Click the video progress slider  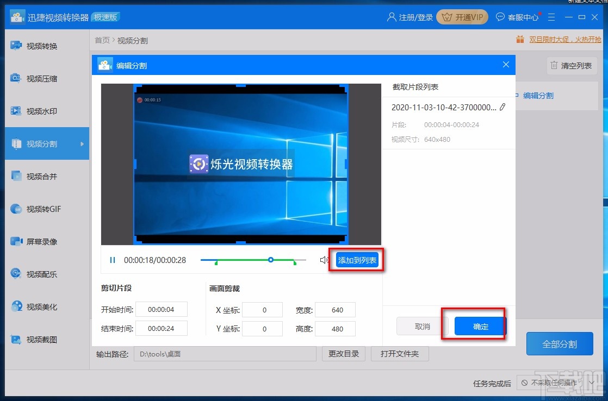pos(270,260)
